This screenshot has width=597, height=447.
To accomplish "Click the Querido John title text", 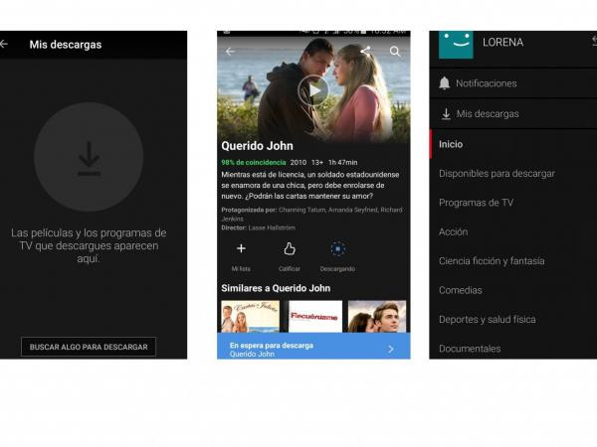I will click(258, 146).
